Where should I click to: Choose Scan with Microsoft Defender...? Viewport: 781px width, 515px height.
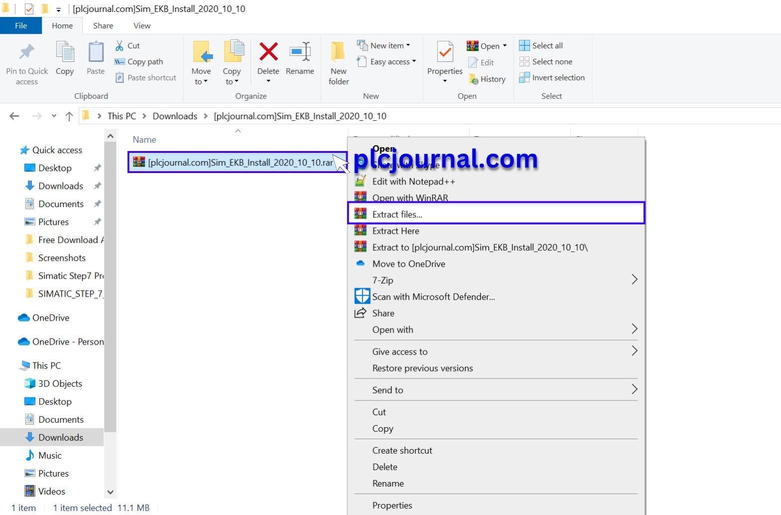[x=496, y=297]
